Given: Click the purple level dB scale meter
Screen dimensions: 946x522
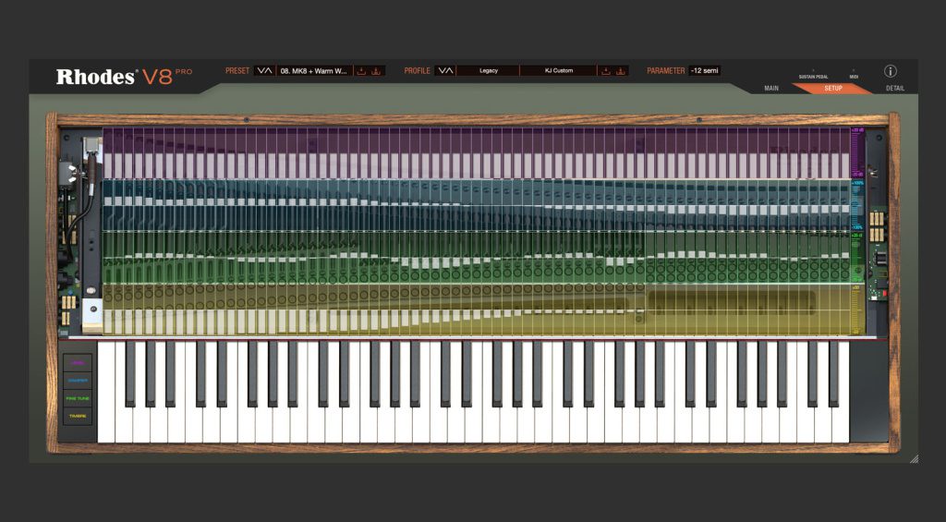Looking at the screenshot, I should pyautogui.click(x=857, y=152).
